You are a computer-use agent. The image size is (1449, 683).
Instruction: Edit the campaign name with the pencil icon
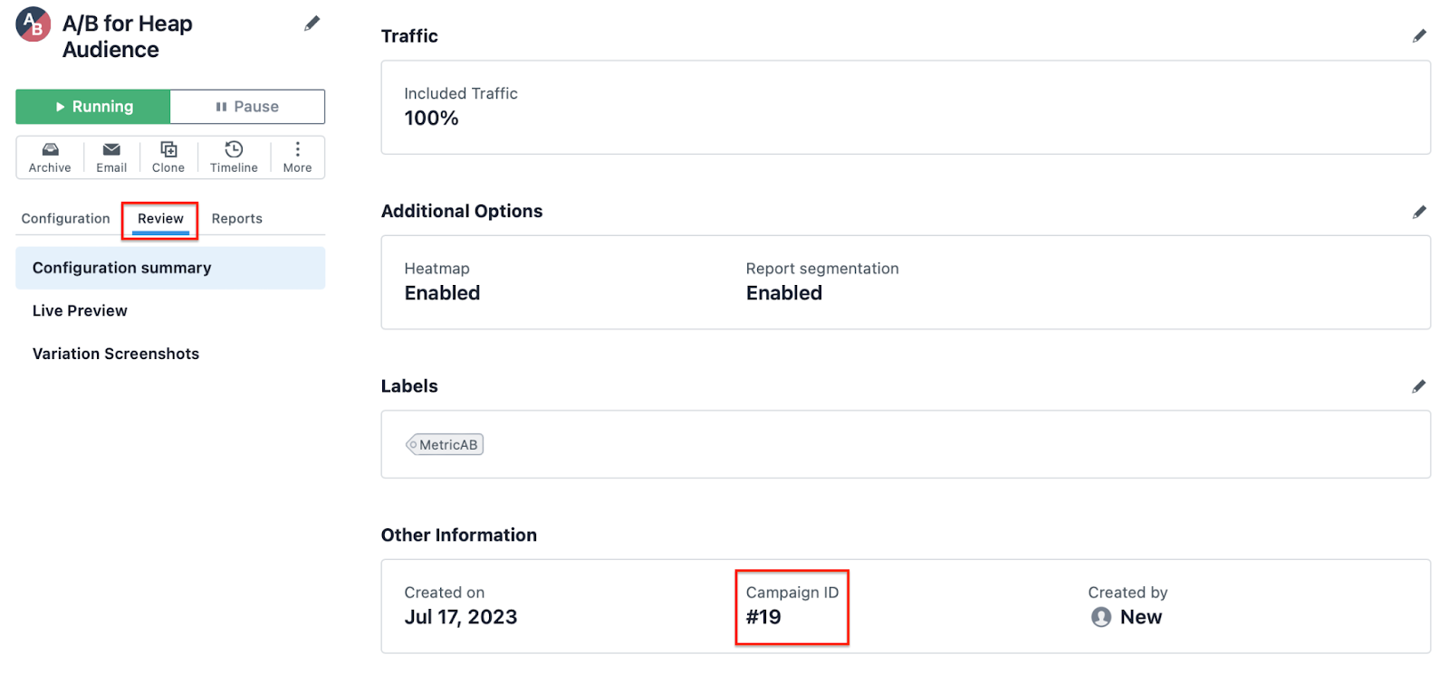coord(312,24)
